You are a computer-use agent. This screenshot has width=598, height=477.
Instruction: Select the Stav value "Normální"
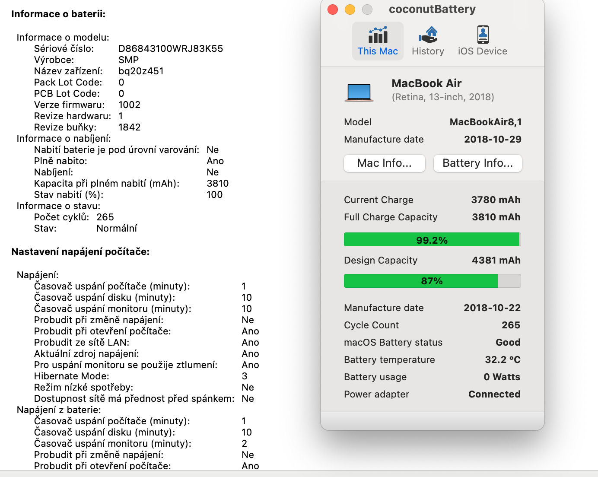click(117, 228)
